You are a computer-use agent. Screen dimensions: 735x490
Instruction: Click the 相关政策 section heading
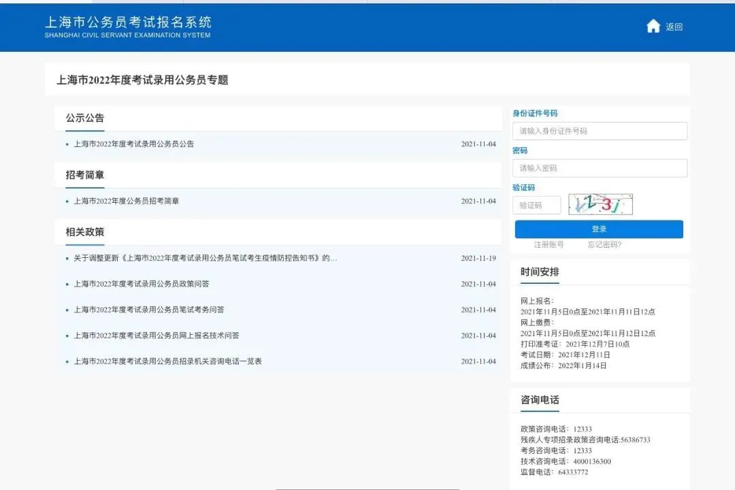pos(84,231)
